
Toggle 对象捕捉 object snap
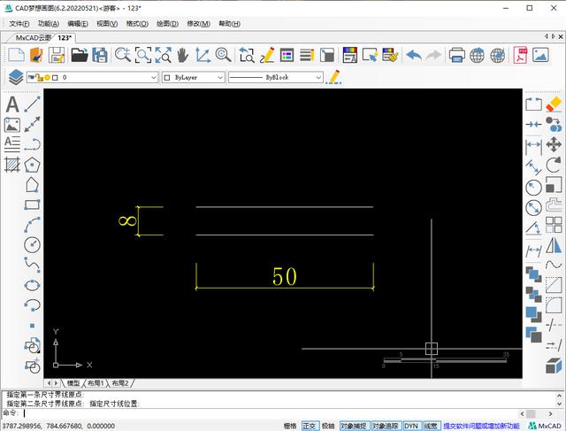353,426
